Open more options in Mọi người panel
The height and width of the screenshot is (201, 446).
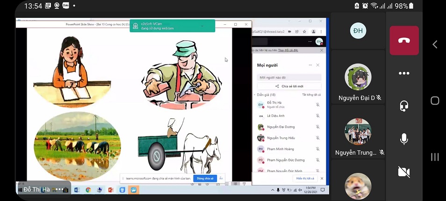click(x=310, y=65)
